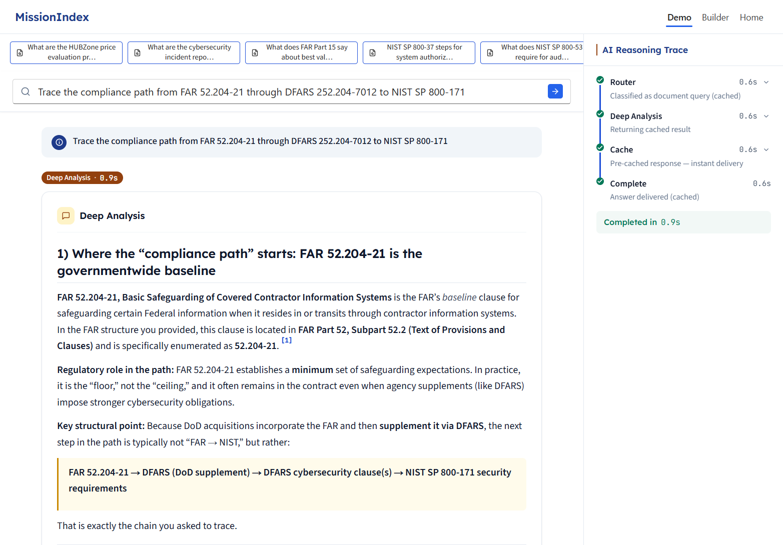Submit query with the blue arrow button

point(555,91)
